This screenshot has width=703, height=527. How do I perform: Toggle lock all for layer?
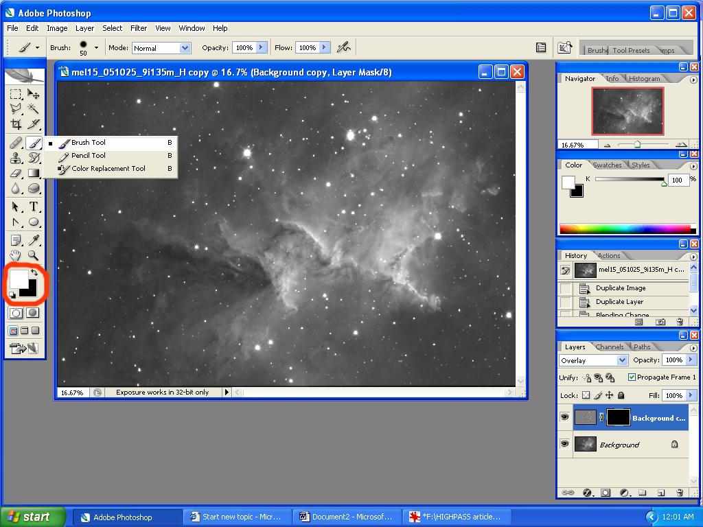click(621, 395)
